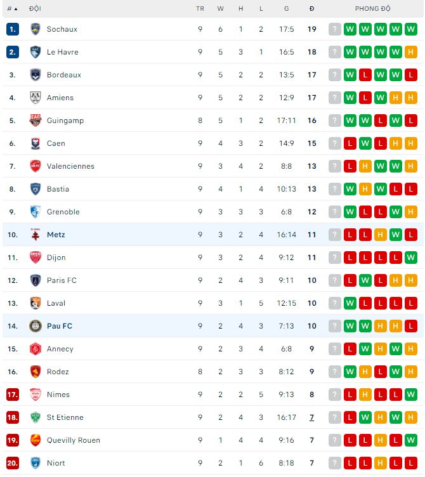This screenshot has width=425, height=477.
Task: Click the ĐỘI column header
Action: tap(35, 9)
